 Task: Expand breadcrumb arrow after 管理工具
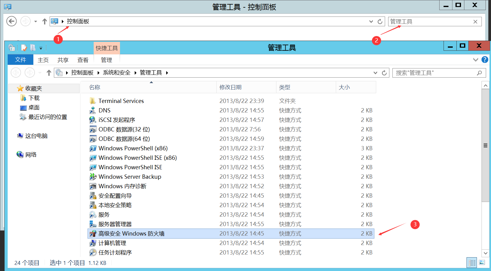point(167,73)
